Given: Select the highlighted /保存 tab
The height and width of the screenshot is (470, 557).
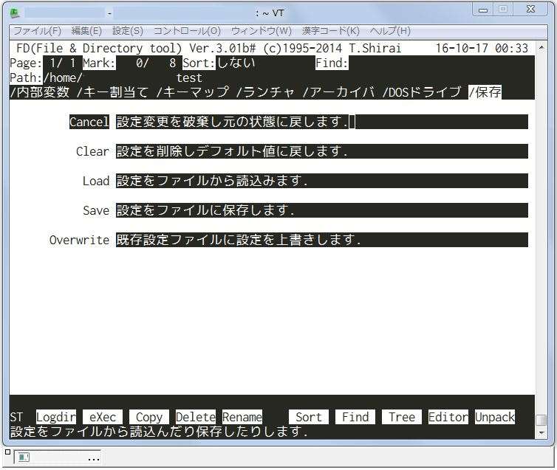Looking at the screenshot, I should [x=485, y=92].
